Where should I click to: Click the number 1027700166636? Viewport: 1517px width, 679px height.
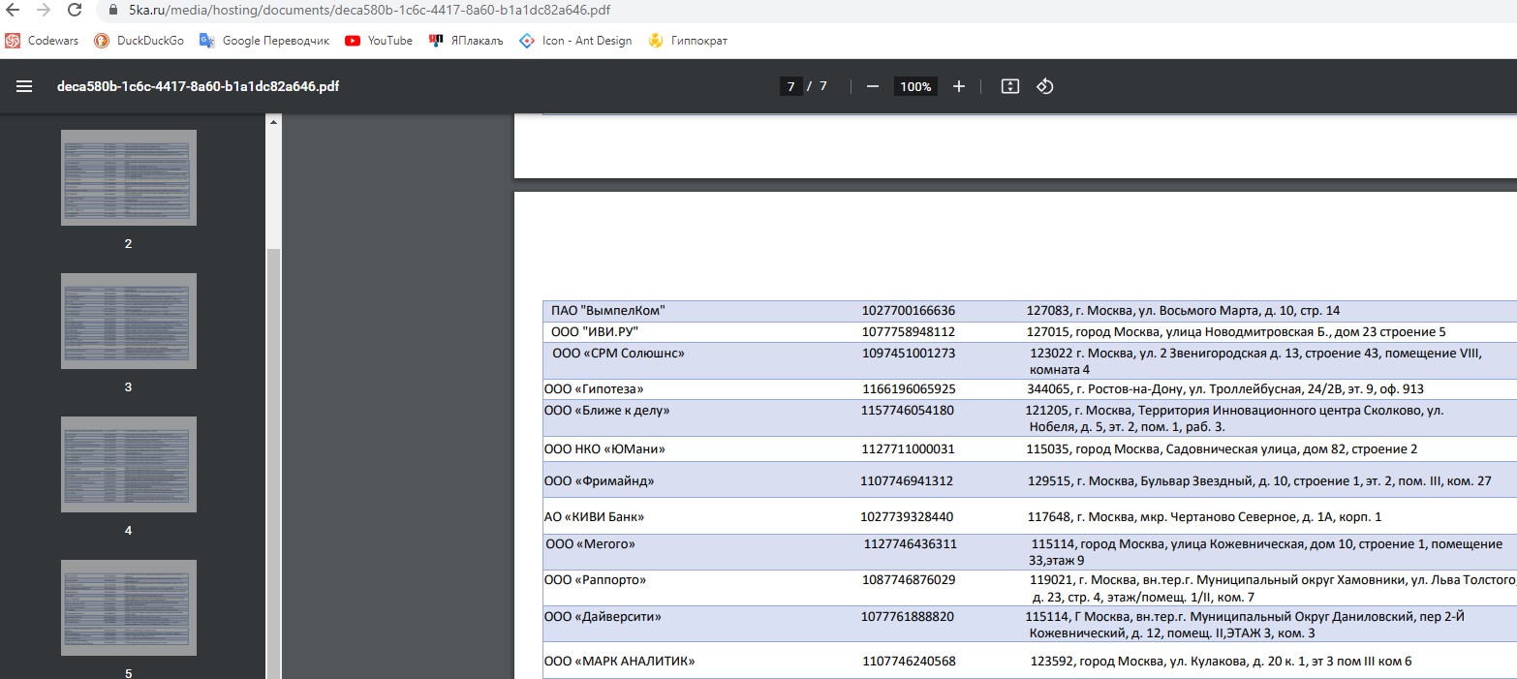[909, 311]
